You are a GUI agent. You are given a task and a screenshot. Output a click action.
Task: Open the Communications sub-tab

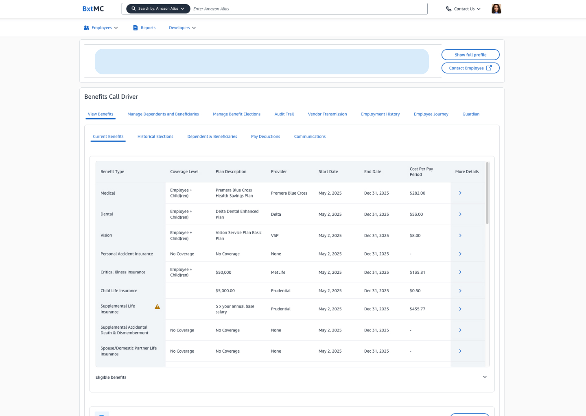pyautogui.click(x=310, y=136)
